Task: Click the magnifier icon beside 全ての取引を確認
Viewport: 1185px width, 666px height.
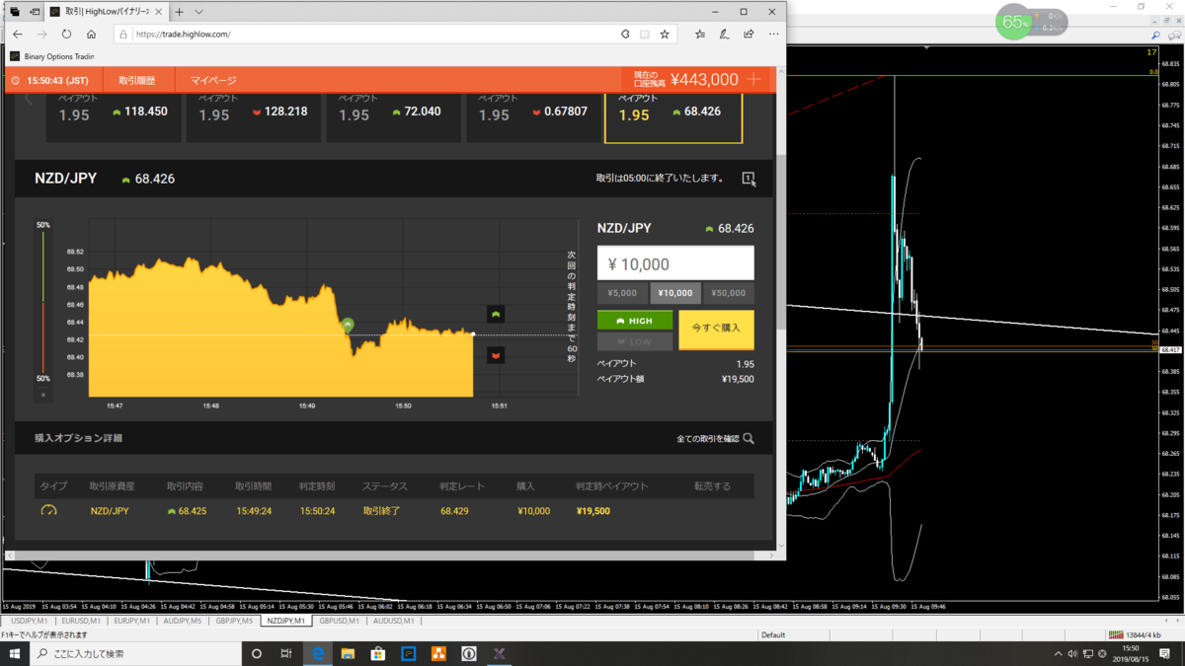Action: (x=749, y=438)
